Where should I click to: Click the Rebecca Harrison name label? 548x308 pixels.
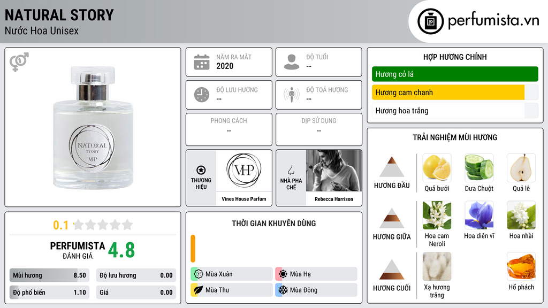click(x=334, y=199)
